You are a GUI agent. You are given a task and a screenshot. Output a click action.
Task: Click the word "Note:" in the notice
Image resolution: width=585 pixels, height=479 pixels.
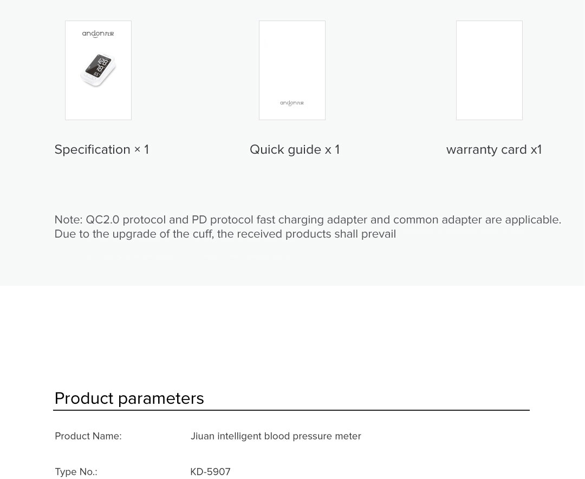click(68, 220)
